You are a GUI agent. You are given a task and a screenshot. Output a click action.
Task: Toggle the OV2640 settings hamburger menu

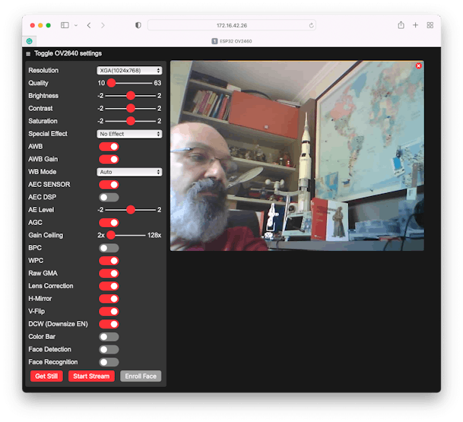pyautogui.click(x=28, y=54)
